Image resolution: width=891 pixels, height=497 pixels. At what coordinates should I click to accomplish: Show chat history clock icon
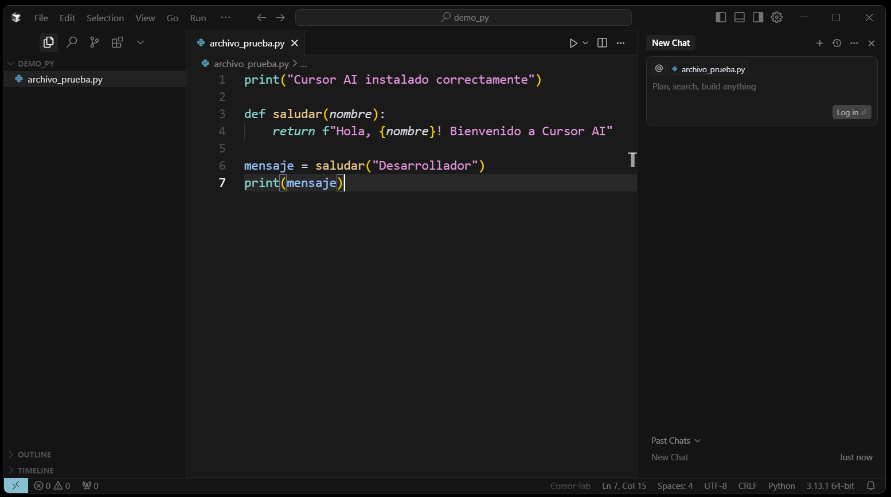(x=837, y=43)
